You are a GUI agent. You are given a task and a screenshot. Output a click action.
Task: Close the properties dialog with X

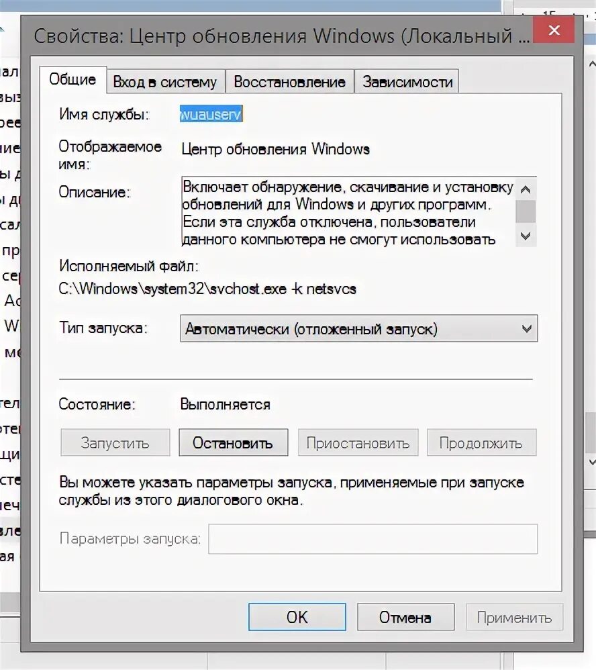pos(554,30)
